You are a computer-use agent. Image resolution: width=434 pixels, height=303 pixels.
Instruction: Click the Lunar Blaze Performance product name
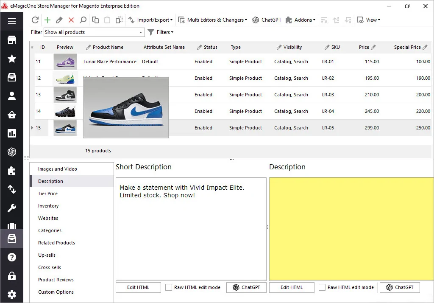click(110, 62)
